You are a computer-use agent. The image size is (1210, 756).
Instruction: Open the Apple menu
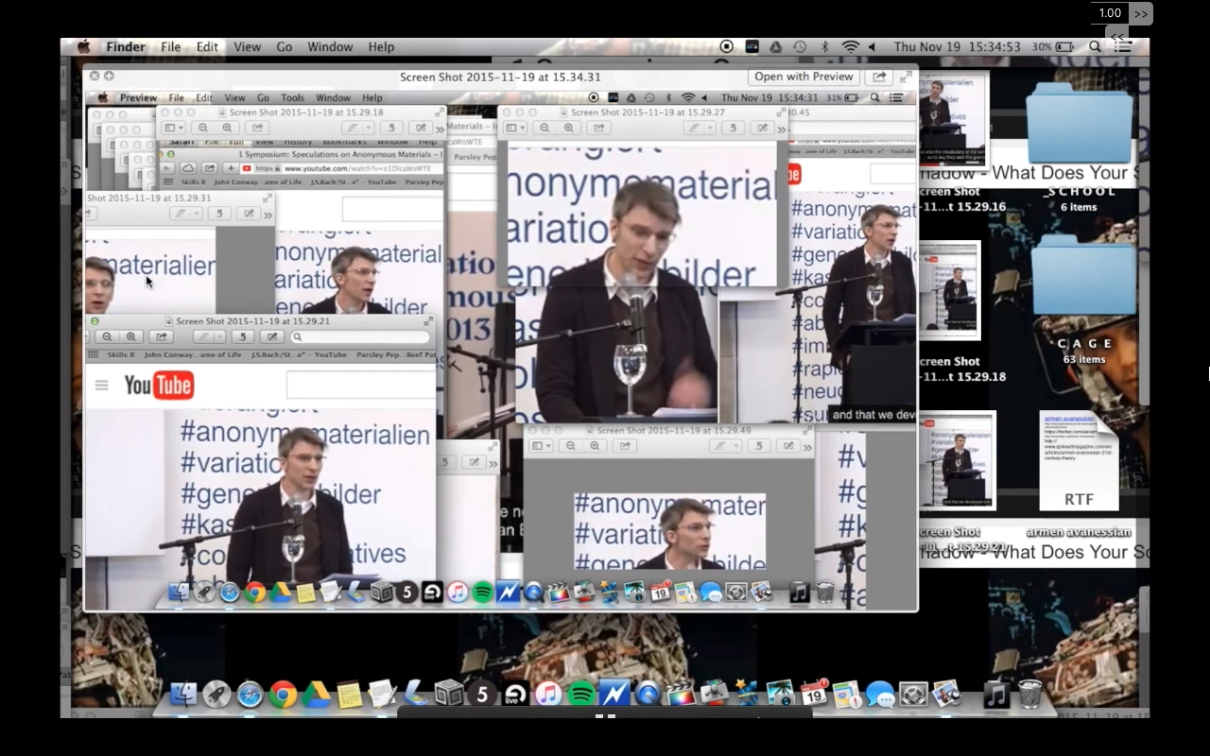pos(83,46)
